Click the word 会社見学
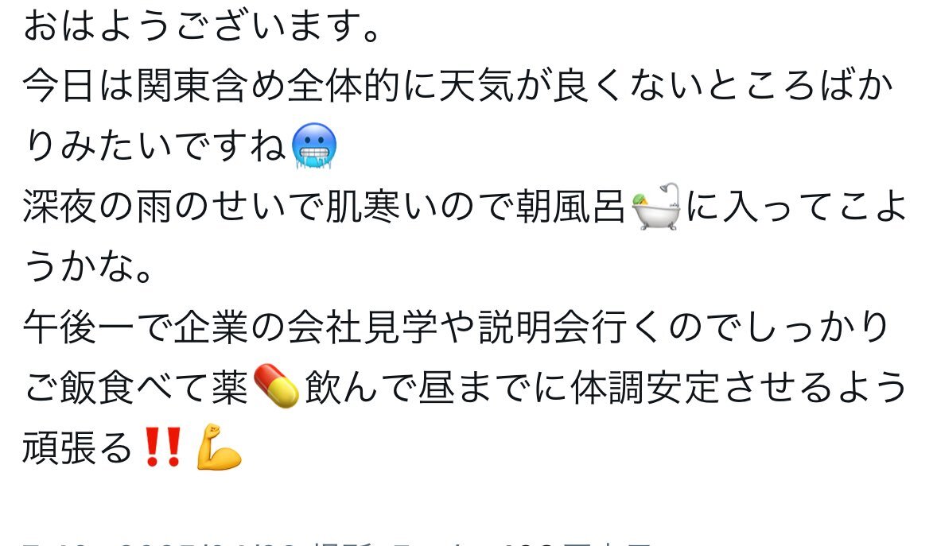 (362, 327)
